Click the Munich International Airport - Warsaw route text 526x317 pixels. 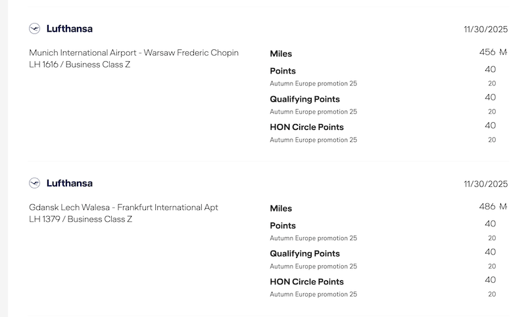[x=134, y=53]
